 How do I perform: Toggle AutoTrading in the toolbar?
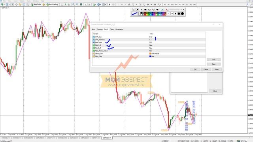click(x=52, y=4)
